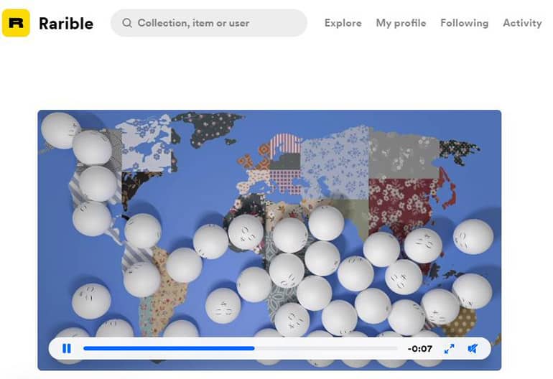Click the yellow Rarible logo icon
The width and height of the screenshot is (553, 379).
(16, 23)
